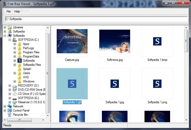Image resolution: width=191 pixels, height=130 pixels.
Task: Select the Splash tree label
Action: click(27, 69)
